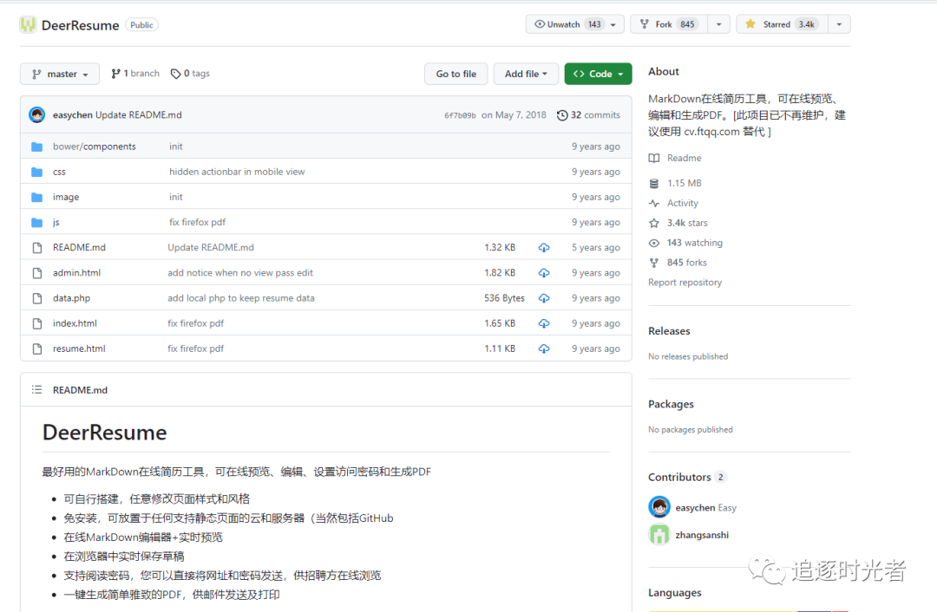Click the 5 years ago timestamp for README.md
937x612 pixels.
pyautogui.click(x=595, y=247)
